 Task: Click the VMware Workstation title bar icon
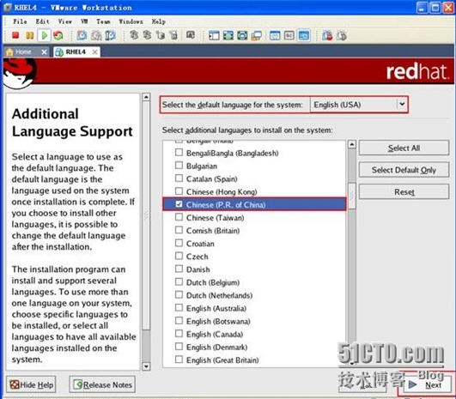pos(7,7)
